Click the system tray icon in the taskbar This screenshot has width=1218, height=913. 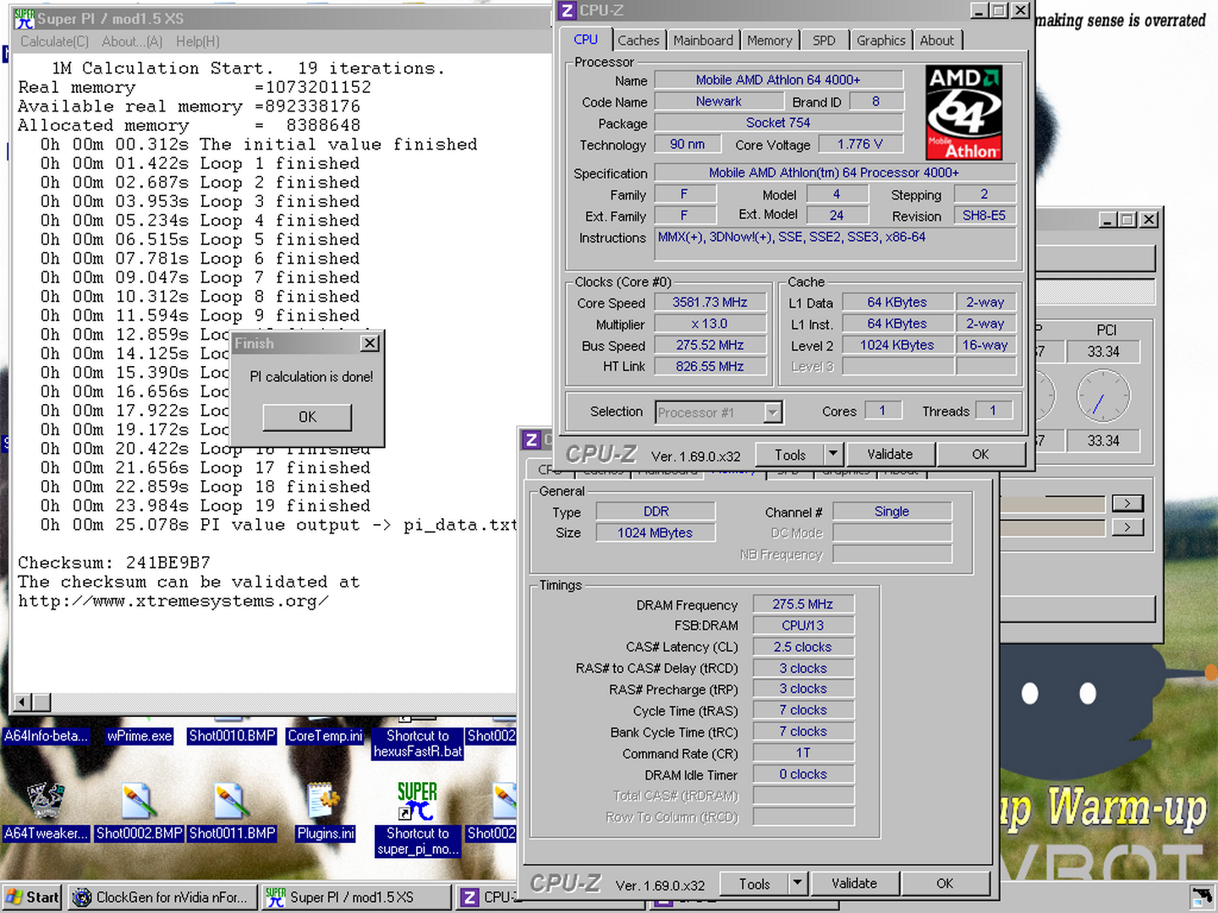tap(1201, 896)
